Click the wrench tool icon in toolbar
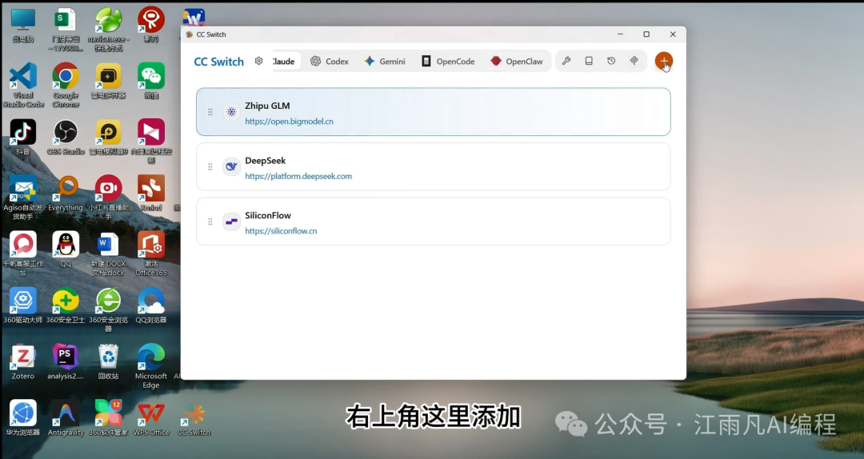Screen dimensions: 864x459 (x=566, y=61)
